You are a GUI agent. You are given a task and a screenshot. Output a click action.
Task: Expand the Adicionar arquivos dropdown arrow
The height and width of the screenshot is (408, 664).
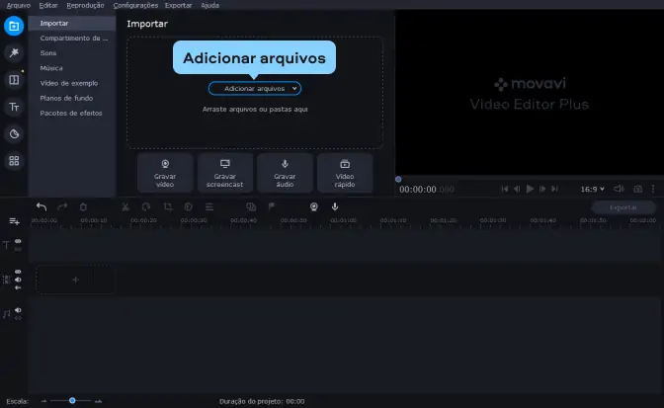[294, 89]
